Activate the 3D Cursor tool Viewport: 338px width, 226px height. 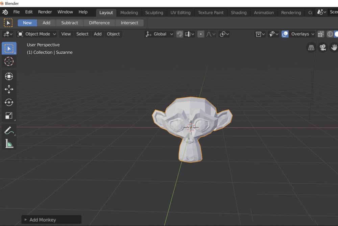(x=9, y=61)
